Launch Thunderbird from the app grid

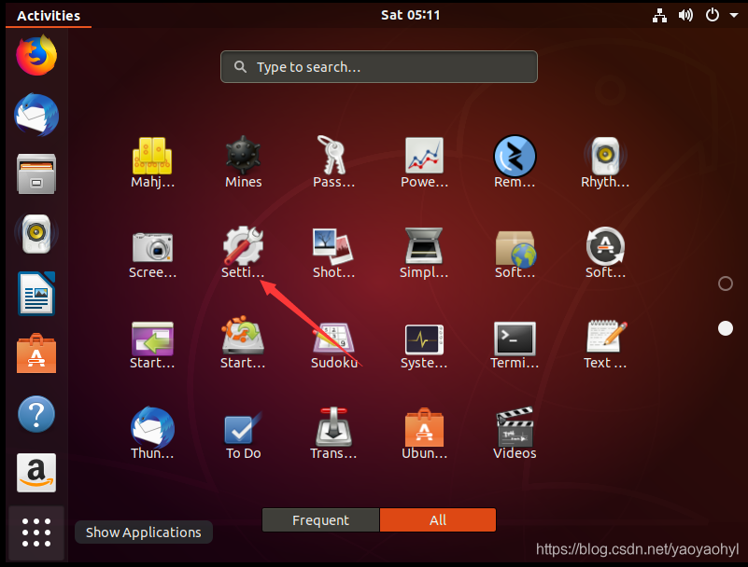pyautogui.click(x=152, y=434)
